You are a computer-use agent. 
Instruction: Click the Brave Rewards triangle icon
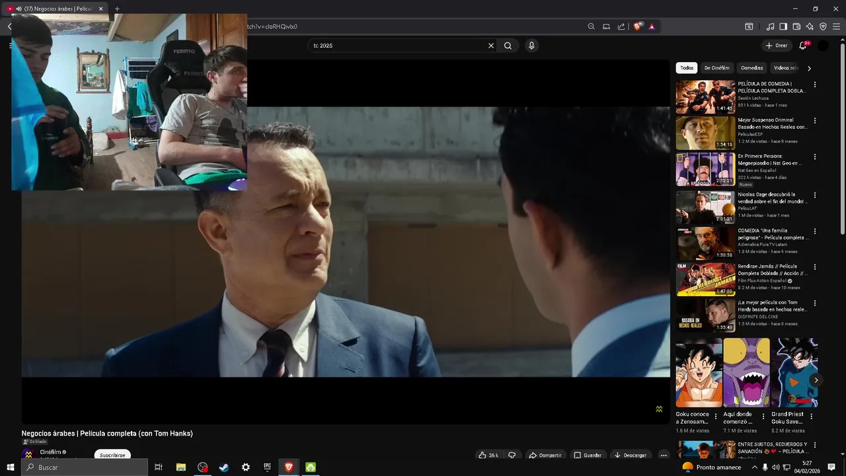652,26
